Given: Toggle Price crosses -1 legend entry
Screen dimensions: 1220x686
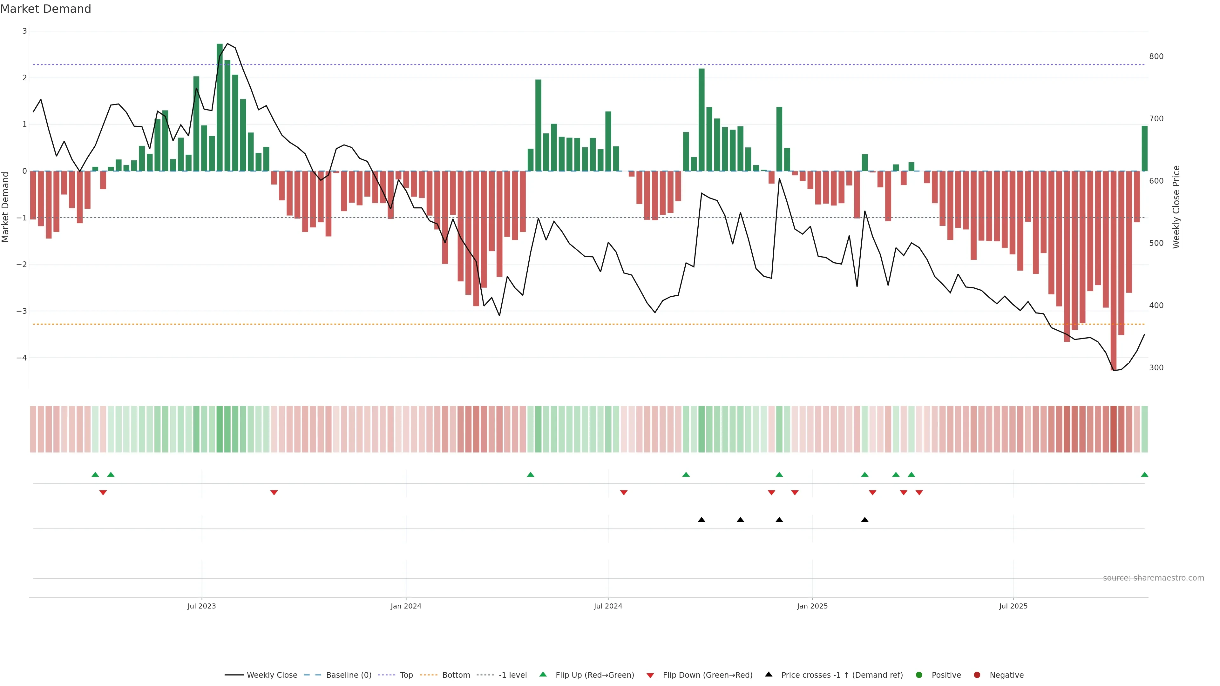Looking at the screenshot, I should pyautogui.click(x=842, y=675).
